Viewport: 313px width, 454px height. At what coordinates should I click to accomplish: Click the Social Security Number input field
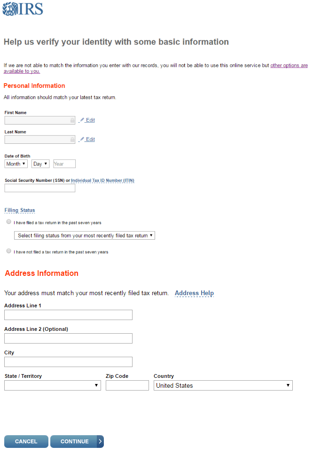pyautogui.click(x=40, y=188)
